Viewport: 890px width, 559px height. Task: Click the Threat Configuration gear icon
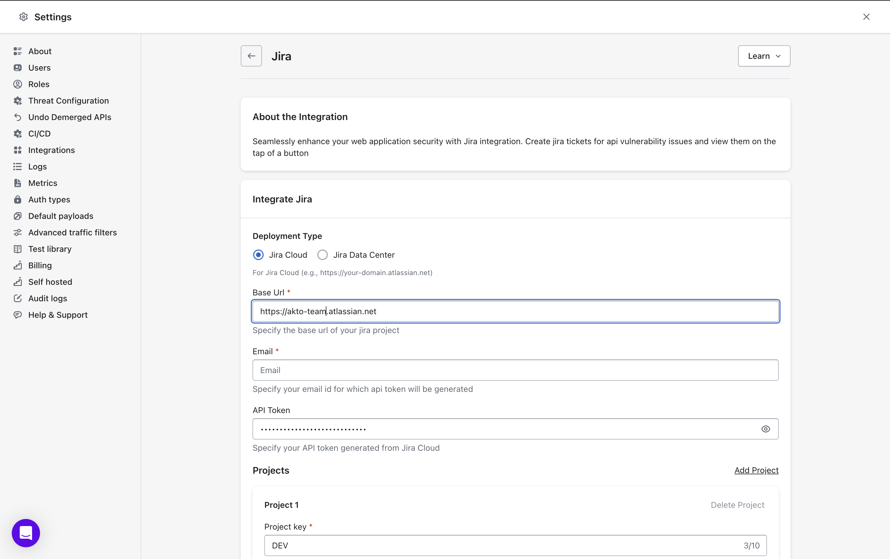pyautogui.click(x=17, y=101)
